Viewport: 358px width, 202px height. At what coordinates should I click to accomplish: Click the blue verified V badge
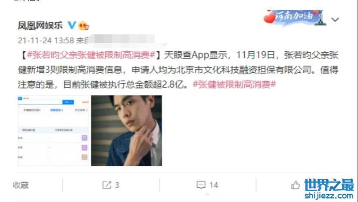pyautogui.click(x=72, y=25)
